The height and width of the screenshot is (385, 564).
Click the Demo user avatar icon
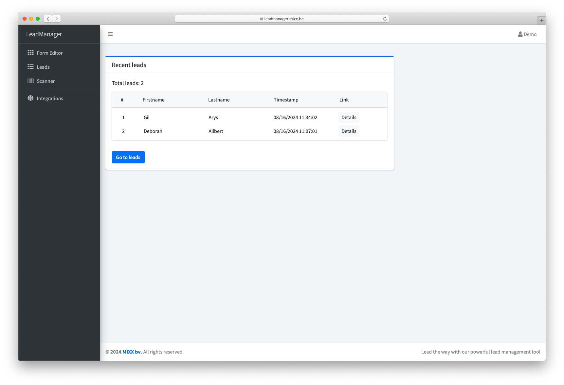point(520,34)
